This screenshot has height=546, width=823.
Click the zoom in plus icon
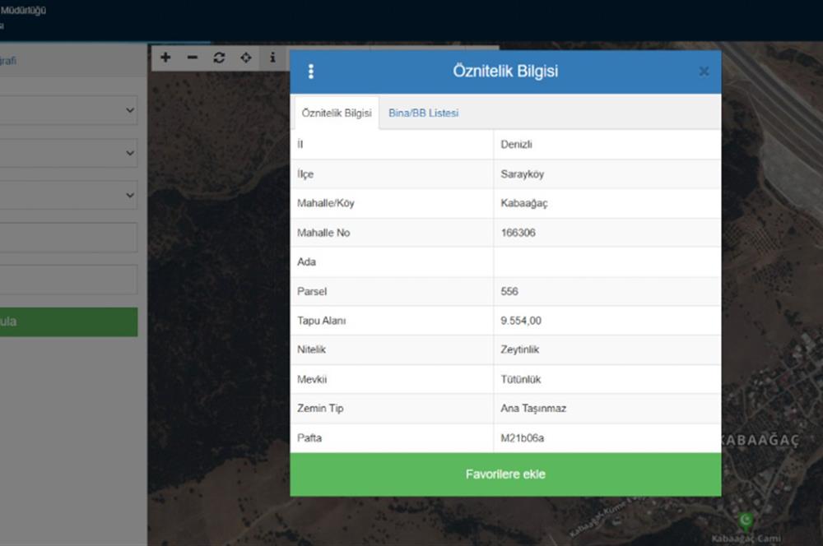pyautogui.click(x=165, y=58)
